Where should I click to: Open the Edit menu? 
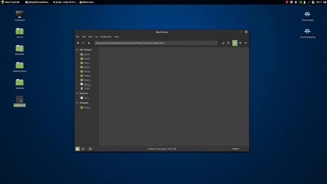coord(84,37)
